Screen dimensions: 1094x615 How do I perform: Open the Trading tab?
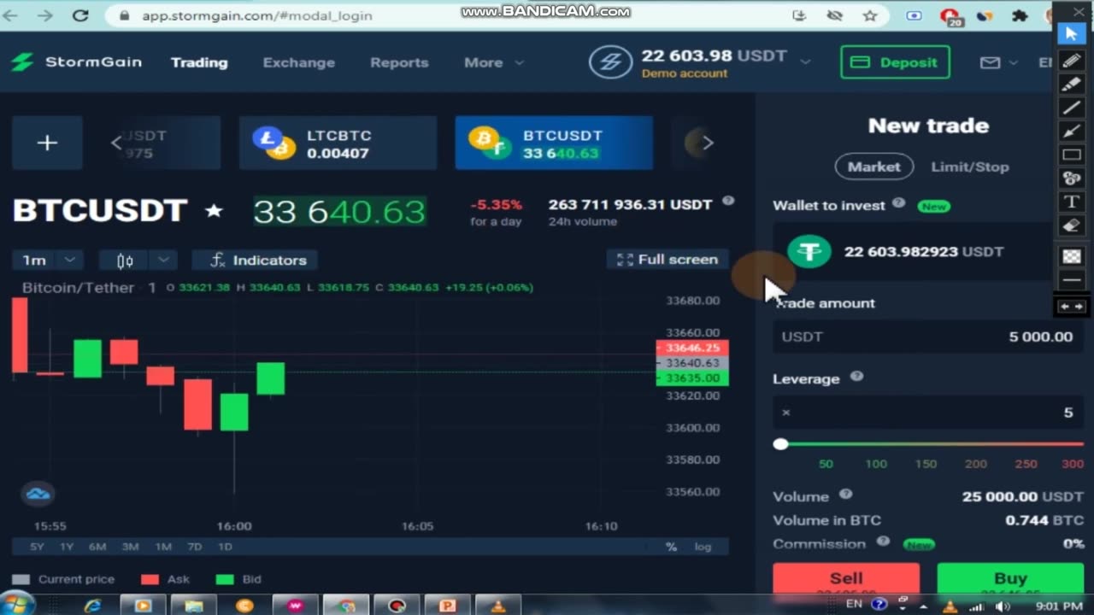click(x=199, y=62)
